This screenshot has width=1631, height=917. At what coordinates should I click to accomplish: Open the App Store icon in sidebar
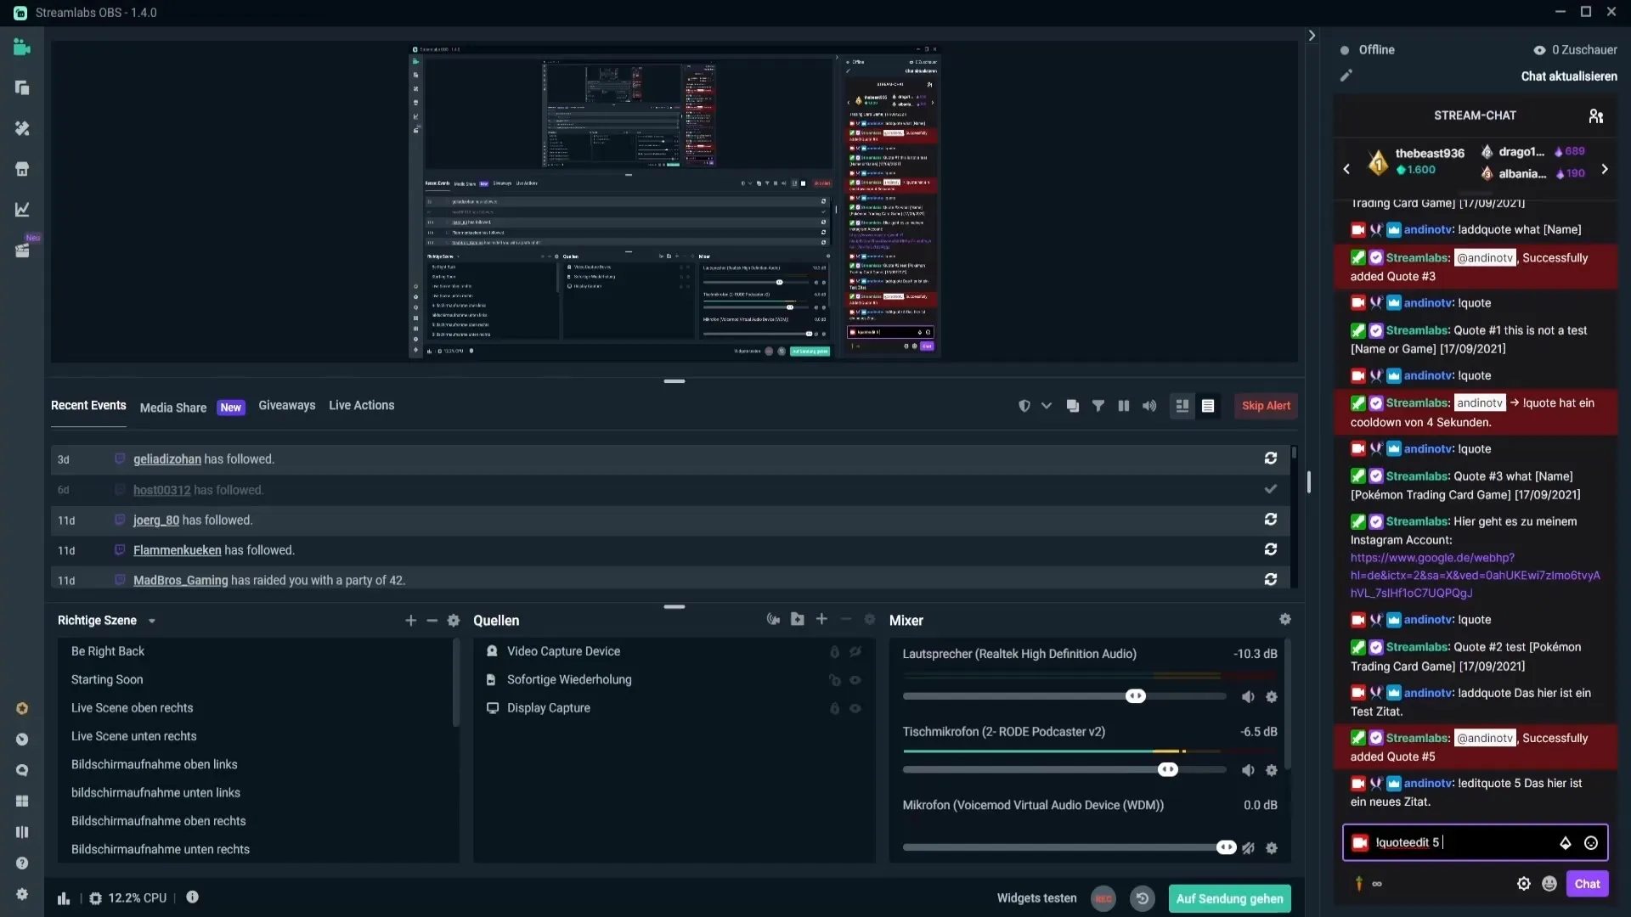pos(22,169)
